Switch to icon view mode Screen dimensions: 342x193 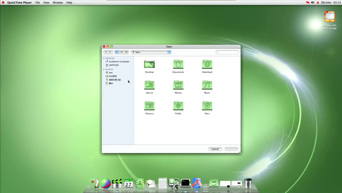pos(117,52)
